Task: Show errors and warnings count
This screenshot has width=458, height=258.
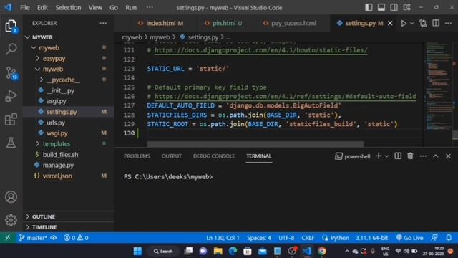Action: (x=76, y=238)
